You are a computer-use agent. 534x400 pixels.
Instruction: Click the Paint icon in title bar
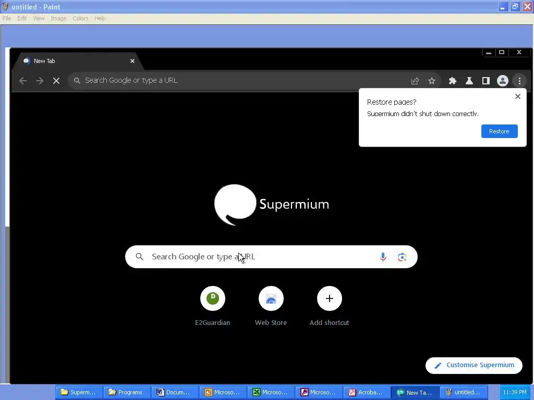(5, 6)
